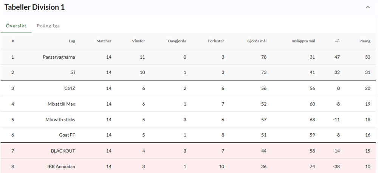Click the Goat FF team name
Image resolution: width=378 pixels, height=173 pixels.
pos(67,135)
